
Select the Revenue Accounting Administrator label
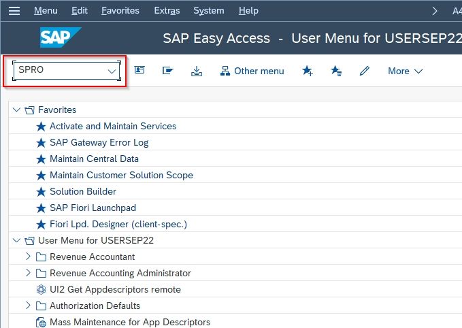pyautogui.click(x=120, y=274)
